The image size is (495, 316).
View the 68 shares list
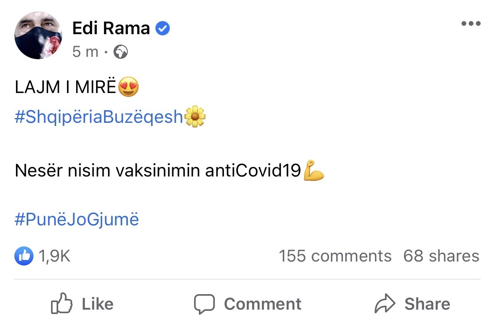tap(441, 256)
